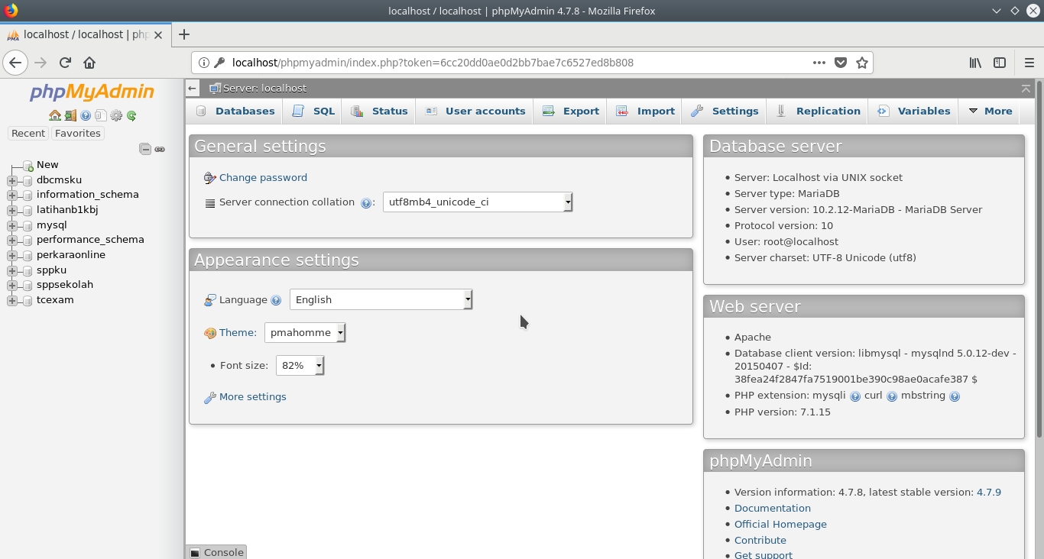The height and width of the screenshot is (559, 1044).
Task: Reload the page in Firefox
Action: [65, 63]
